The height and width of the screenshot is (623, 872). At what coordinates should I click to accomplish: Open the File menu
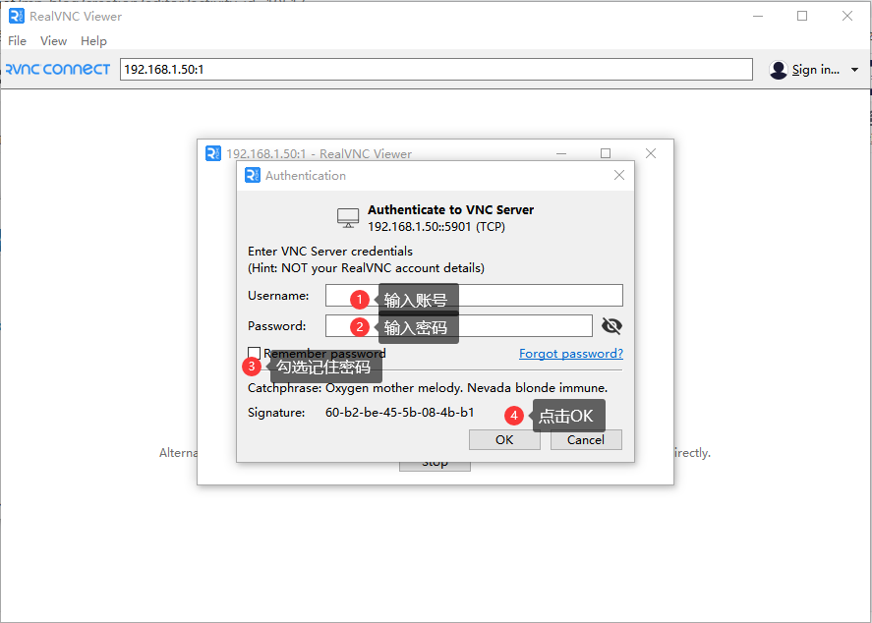tap(17, 41)
